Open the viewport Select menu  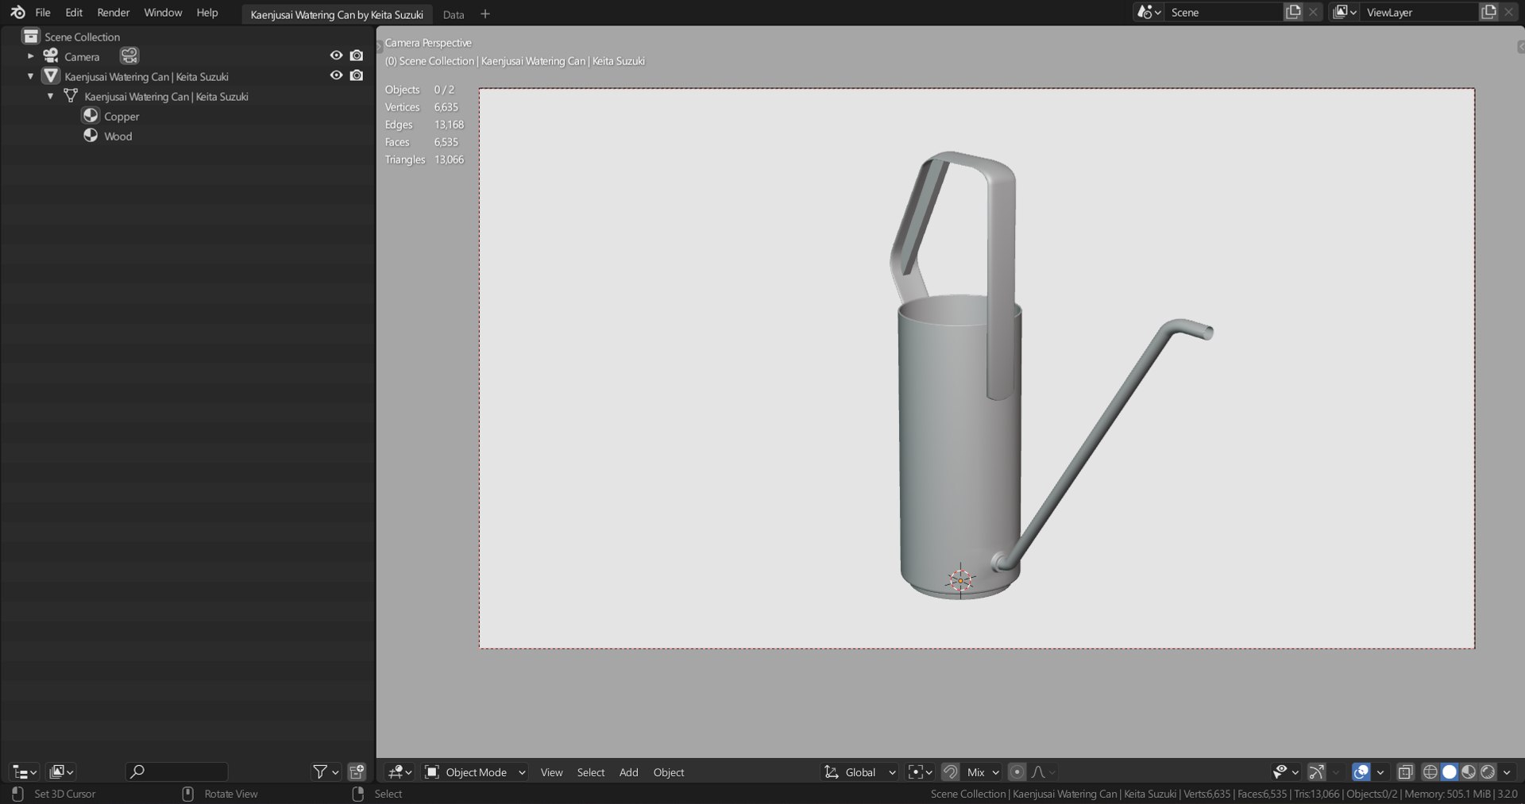(590, 772)
